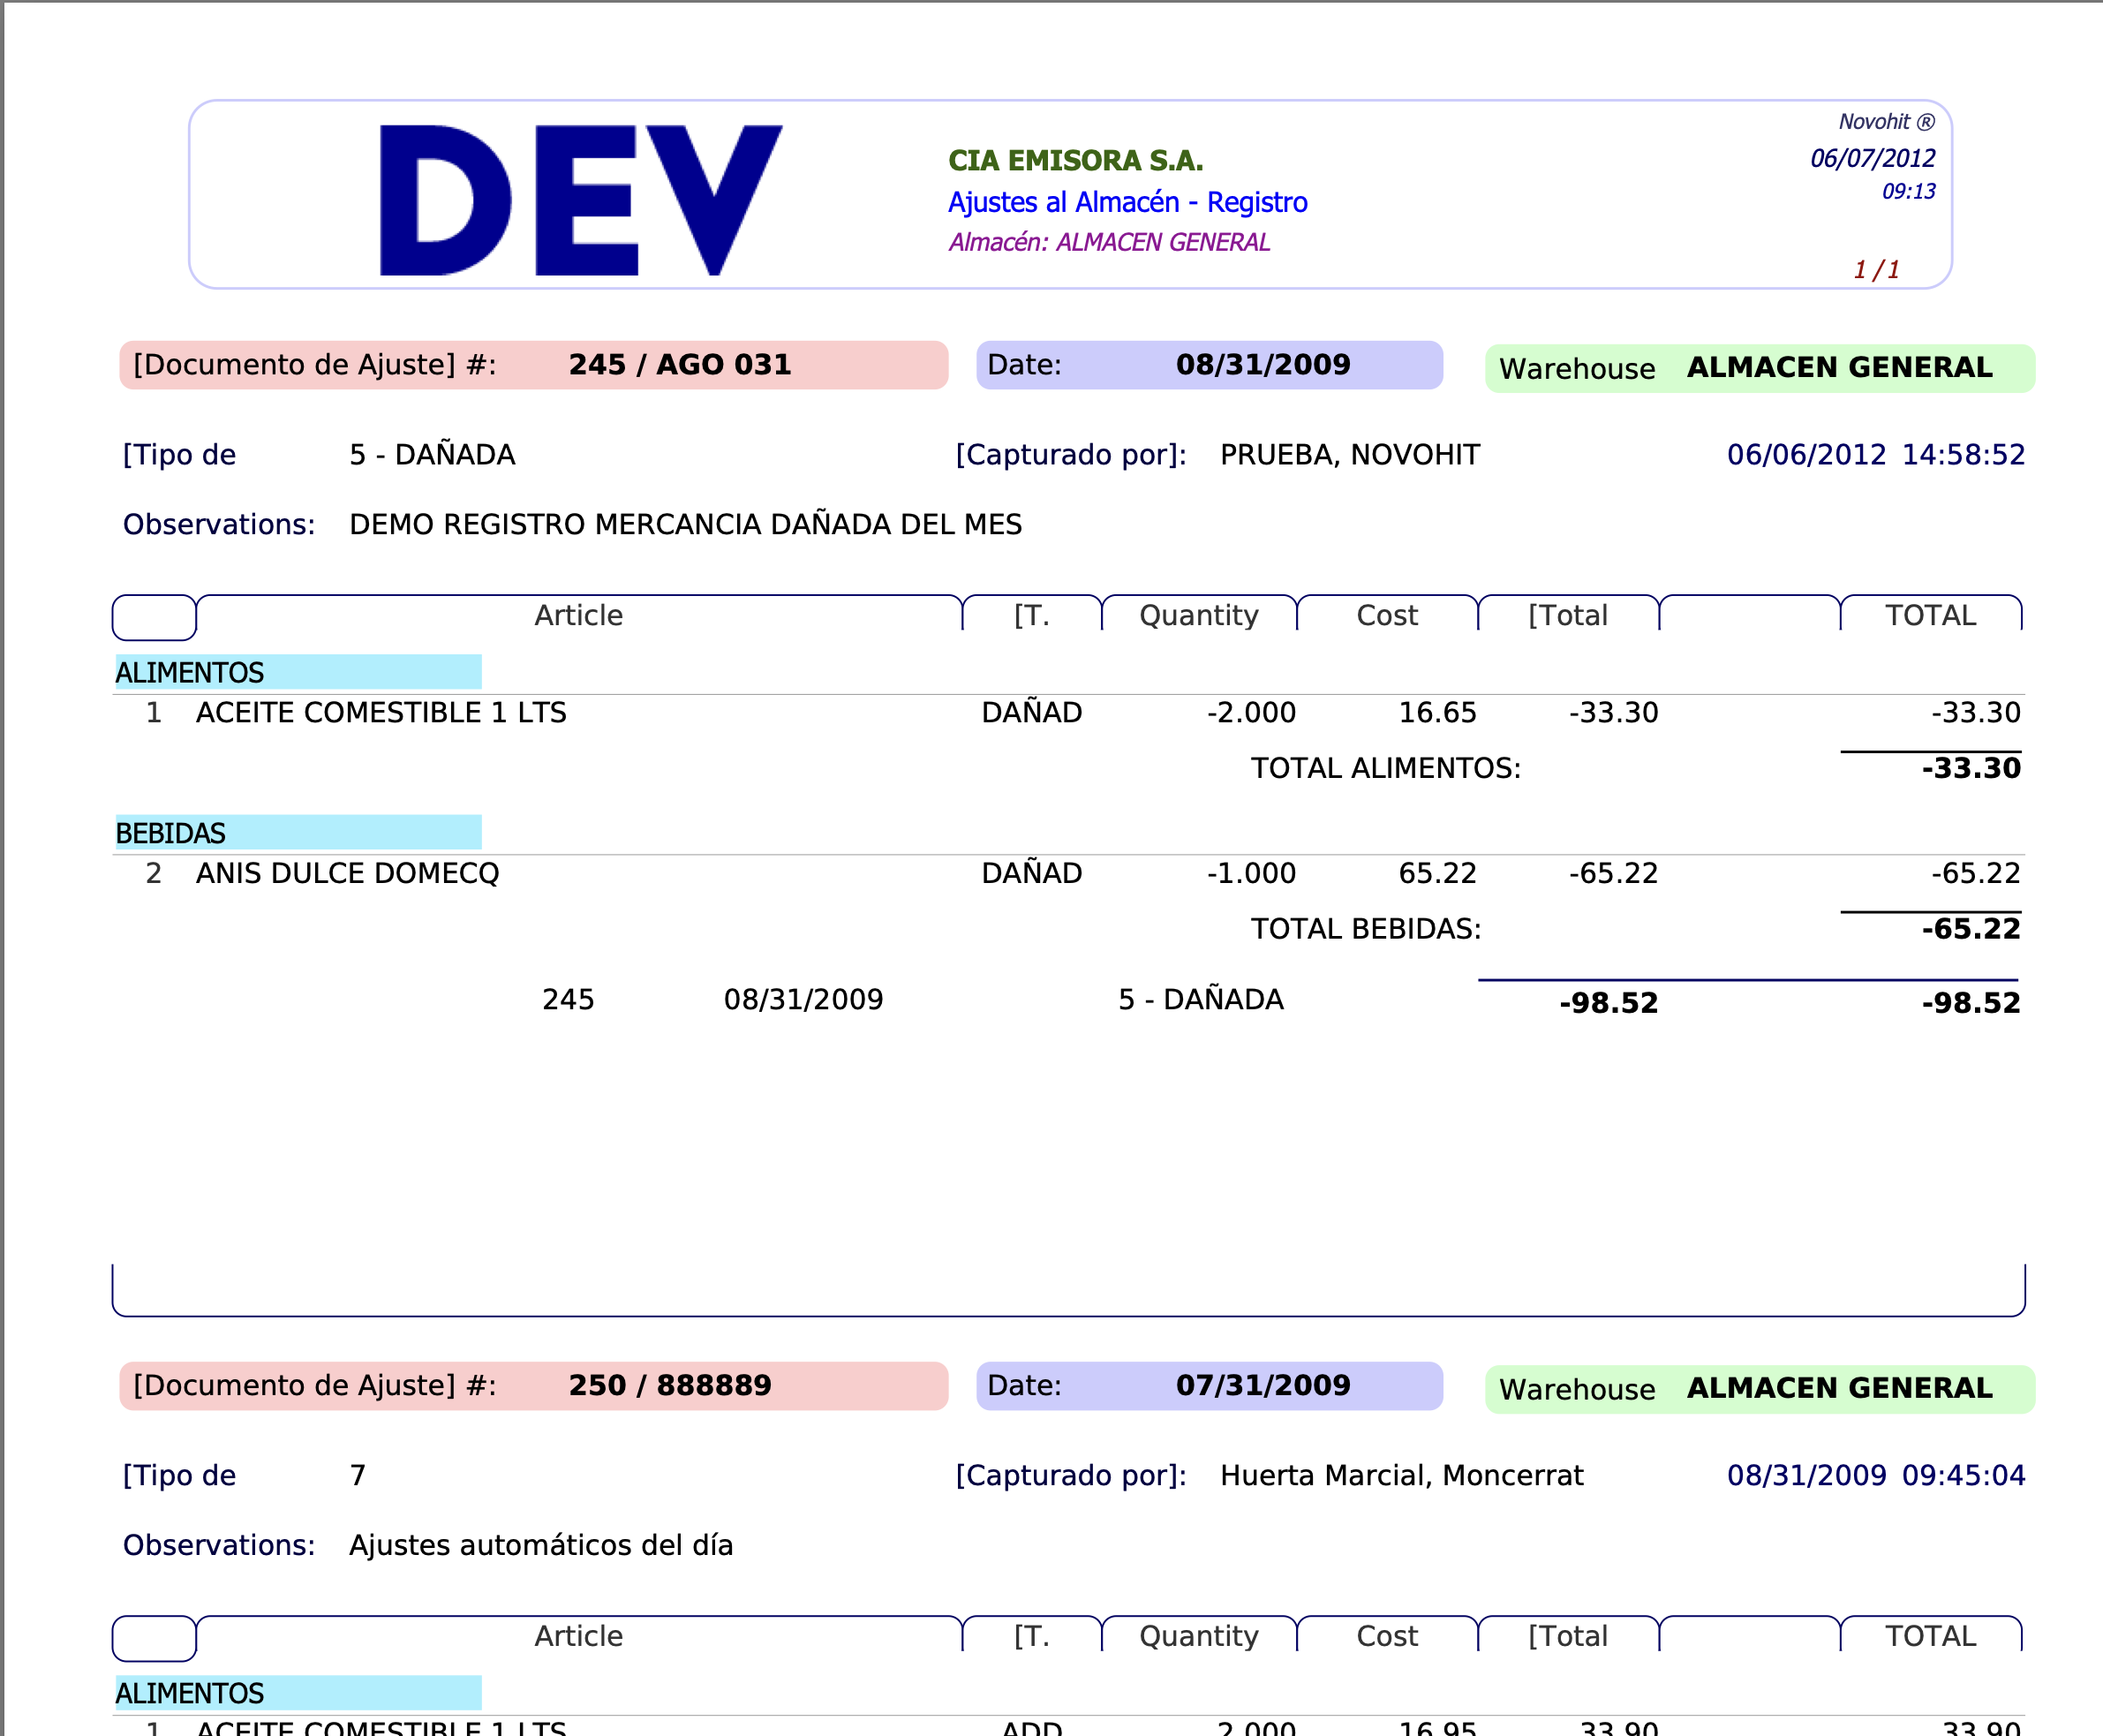
Task: Click document number 245 / AGO 031
Action: tap(679, 365)
